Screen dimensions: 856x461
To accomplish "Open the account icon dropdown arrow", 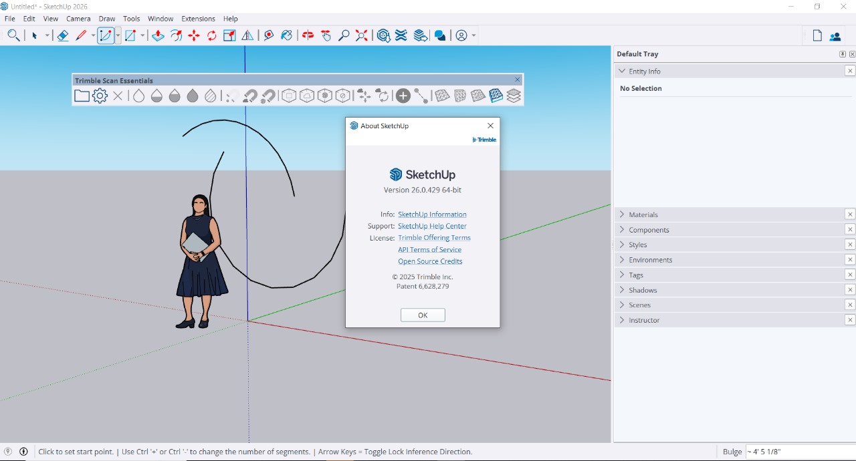I will click(473, 36).
